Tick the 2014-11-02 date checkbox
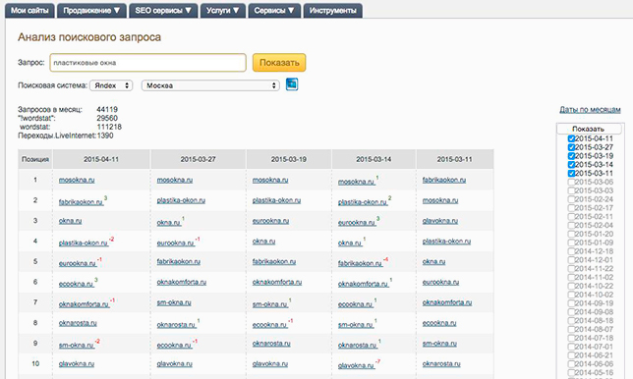 (571, 278)
